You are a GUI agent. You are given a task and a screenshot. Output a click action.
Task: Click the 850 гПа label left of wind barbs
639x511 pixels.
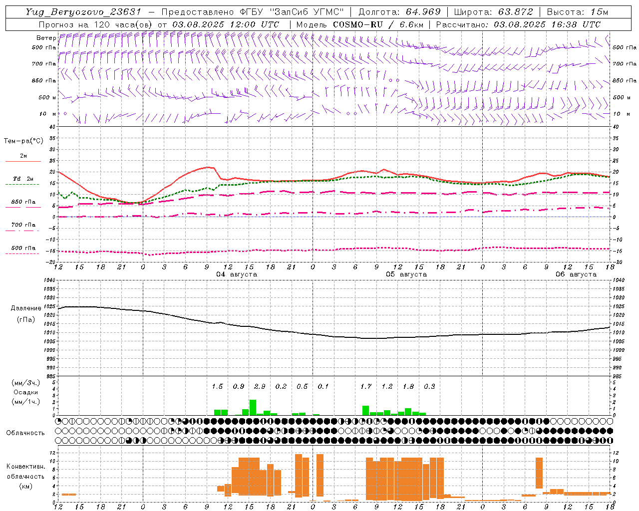click(44, 80)
